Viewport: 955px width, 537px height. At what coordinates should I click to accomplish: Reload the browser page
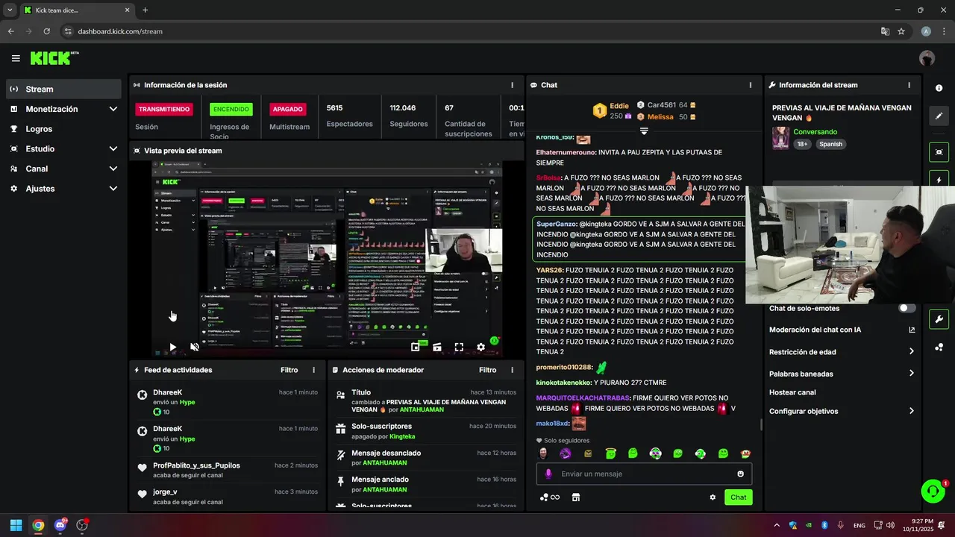pyautogui.click(x=46, y=31)
